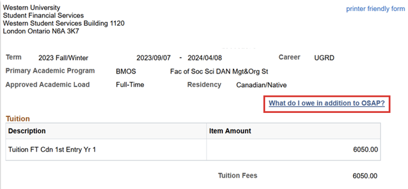Image resolution: width=408 pixels, height=189 pixels.
Task: Click the Western University header text
Action: tap(32, 8)
